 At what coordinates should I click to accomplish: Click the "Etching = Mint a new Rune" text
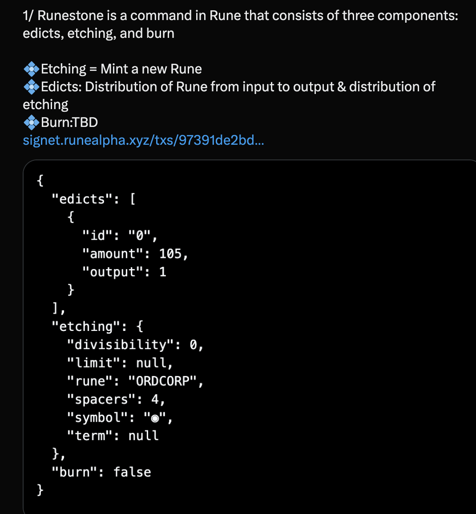coord(121,69)
